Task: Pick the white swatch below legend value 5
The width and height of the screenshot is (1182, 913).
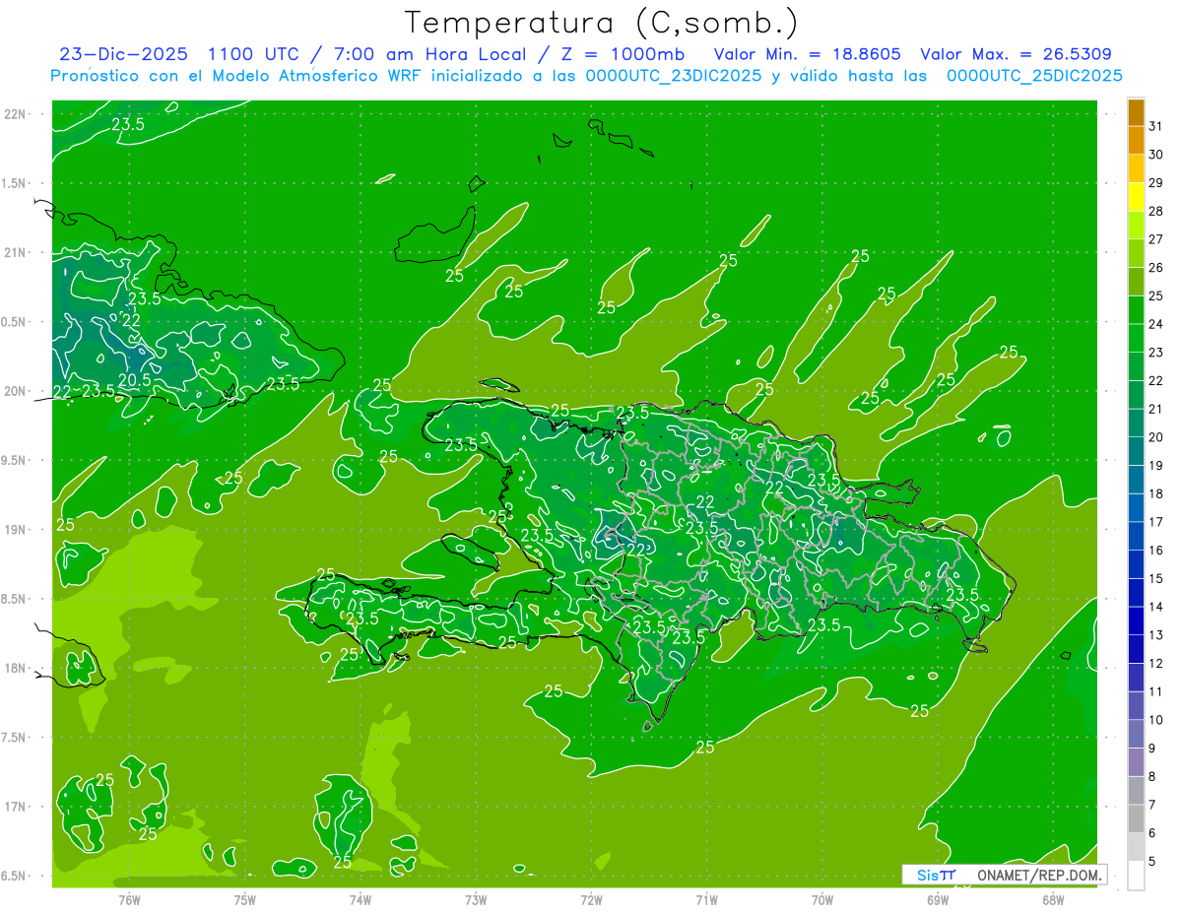Action: tap(1136, 876)
